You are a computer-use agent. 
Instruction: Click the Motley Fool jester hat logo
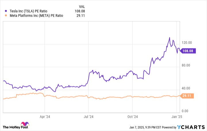pyautogui.click(x=25, y=124)
